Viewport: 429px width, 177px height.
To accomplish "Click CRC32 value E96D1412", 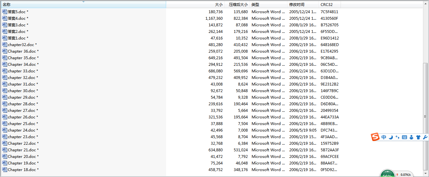I will [x=329, y=38].
